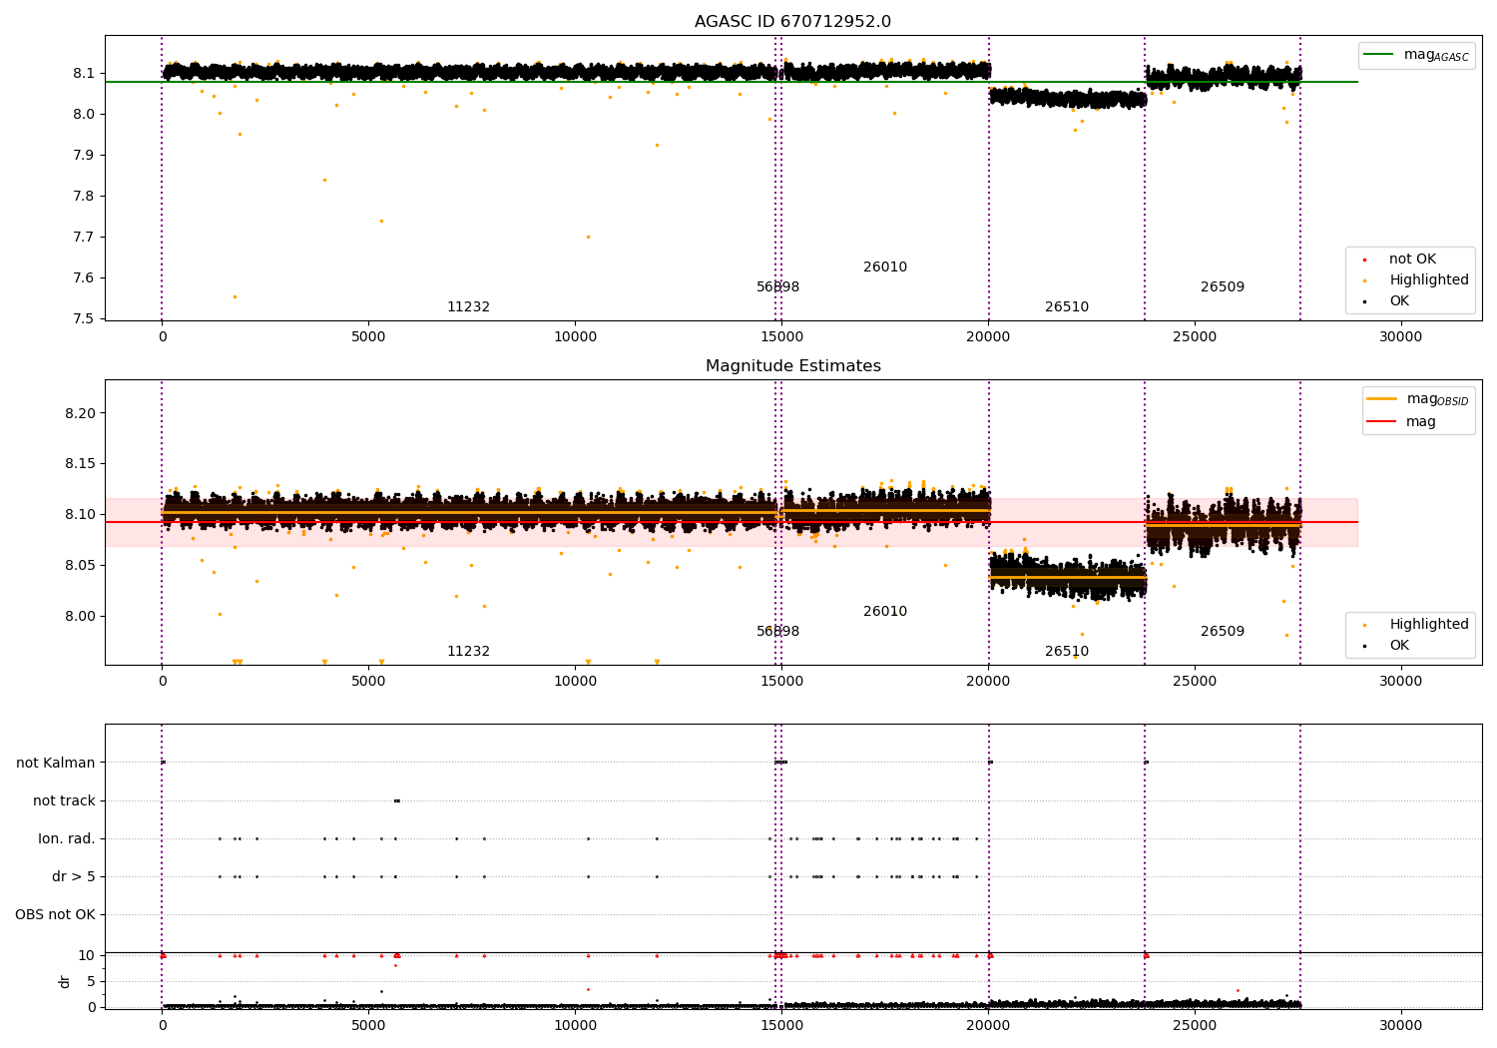Click the 20000 x-tick under Magnitude Estimates plot
The width and height of the screenshot is (1497, 1048).
click(x=988, y=682)
